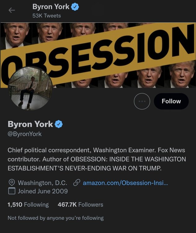
Task: Click the 53K Tweets count
Action: pos(47,16)
